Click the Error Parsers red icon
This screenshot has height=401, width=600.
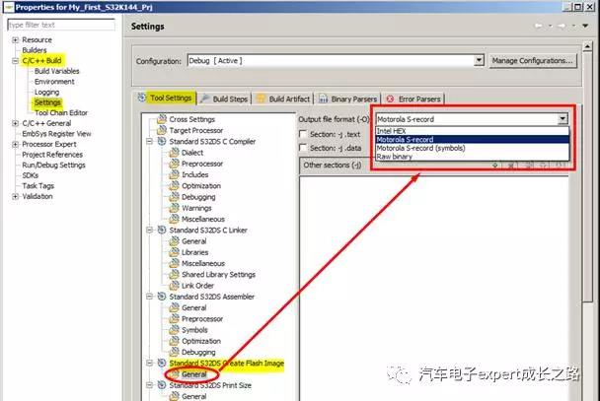tap(392, 99)
